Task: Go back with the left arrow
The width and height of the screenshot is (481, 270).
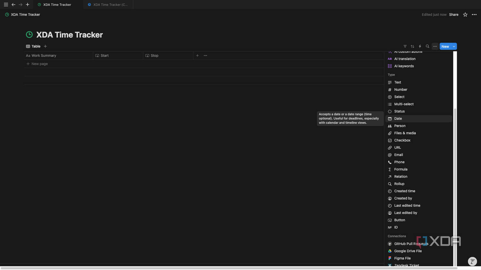Action: pos(13,4)
